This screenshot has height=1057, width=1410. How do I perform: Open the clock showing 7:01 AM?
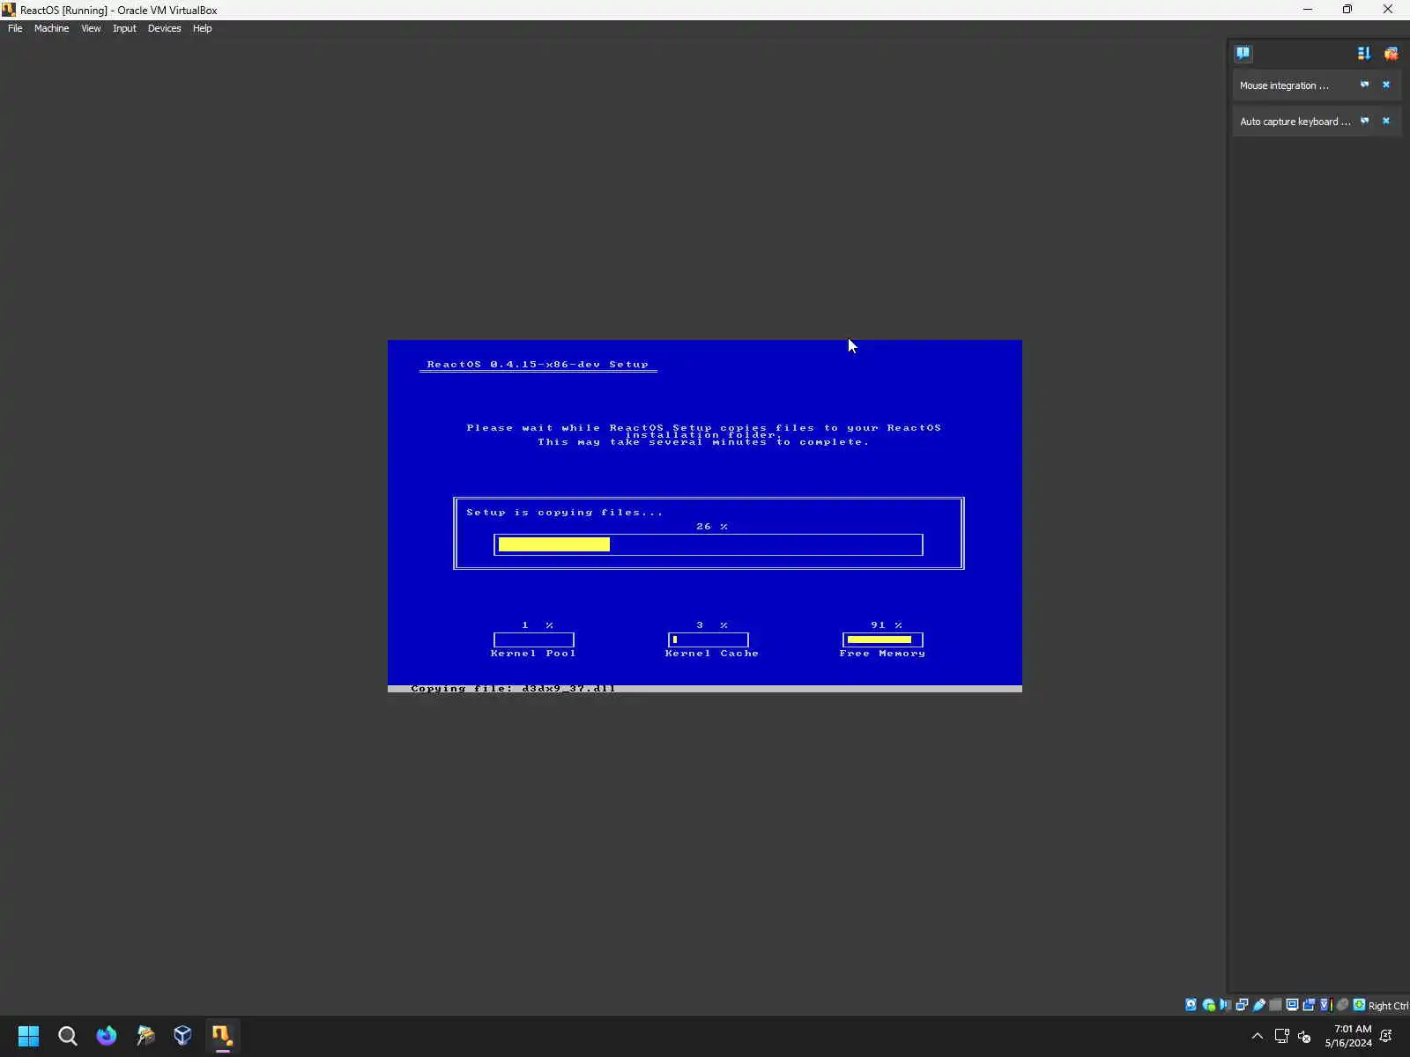tap(1348, 1036)
